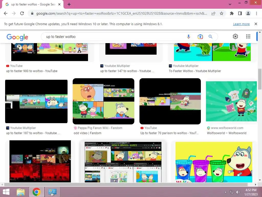
Task: Open 'odd video | Fandom' result
Action: pos(88,133)
